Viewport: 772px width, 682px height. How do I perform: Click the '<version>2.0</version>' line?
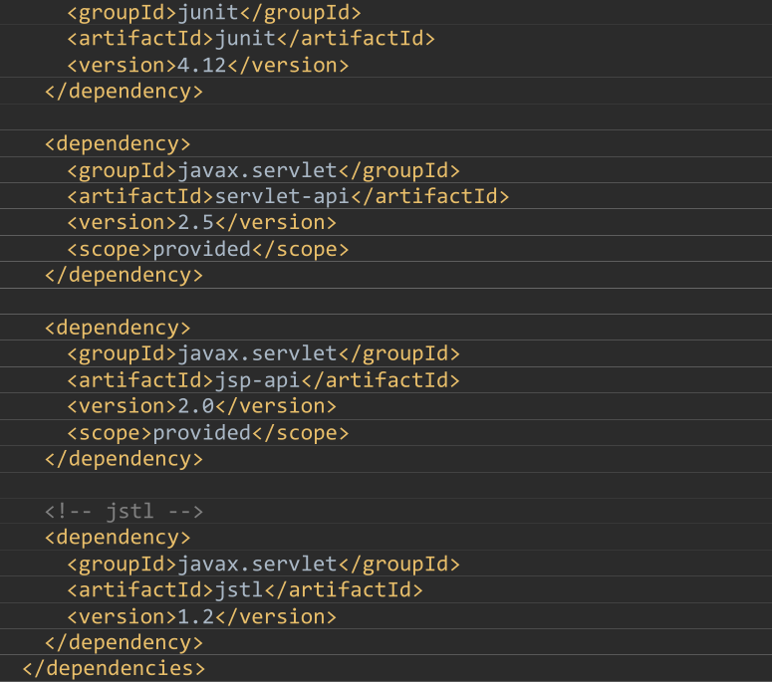(x=201, y=406)
